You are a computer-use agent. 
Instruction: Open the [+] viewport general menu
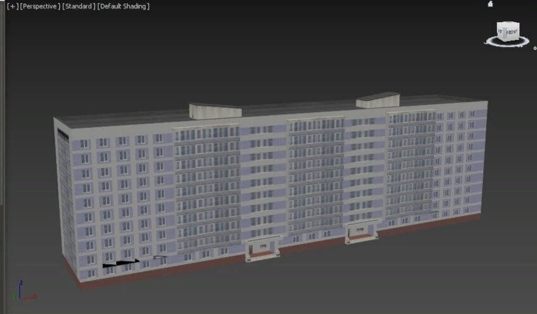[13, 6]
